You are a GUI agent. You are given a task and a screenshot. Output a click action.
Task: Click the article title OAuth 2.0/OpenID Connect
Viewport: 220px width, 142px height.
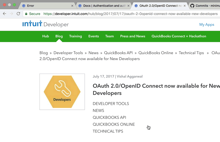156,89
